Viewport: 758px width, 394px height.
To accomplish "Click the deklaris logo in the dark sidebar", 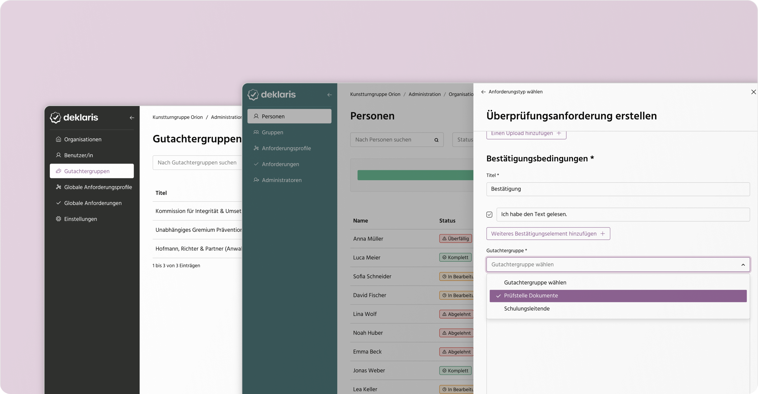I will (74, 117).
